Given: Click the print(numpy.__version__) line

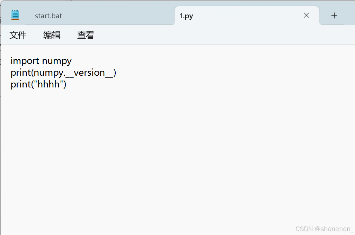Looking at the screenshot, I should point(63,73).
